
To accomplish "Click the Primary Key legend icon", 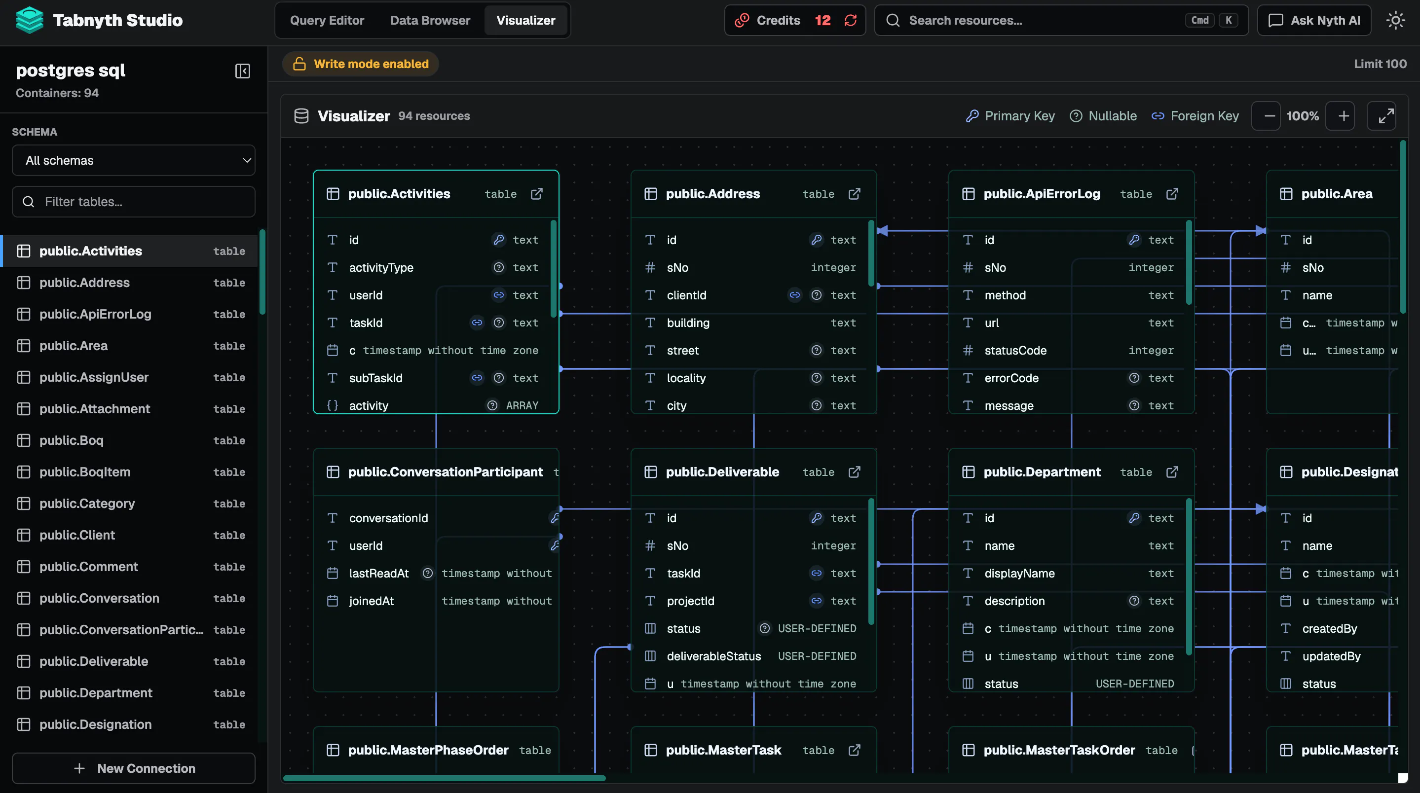I will pyautogui.click(x=972, y=116).
